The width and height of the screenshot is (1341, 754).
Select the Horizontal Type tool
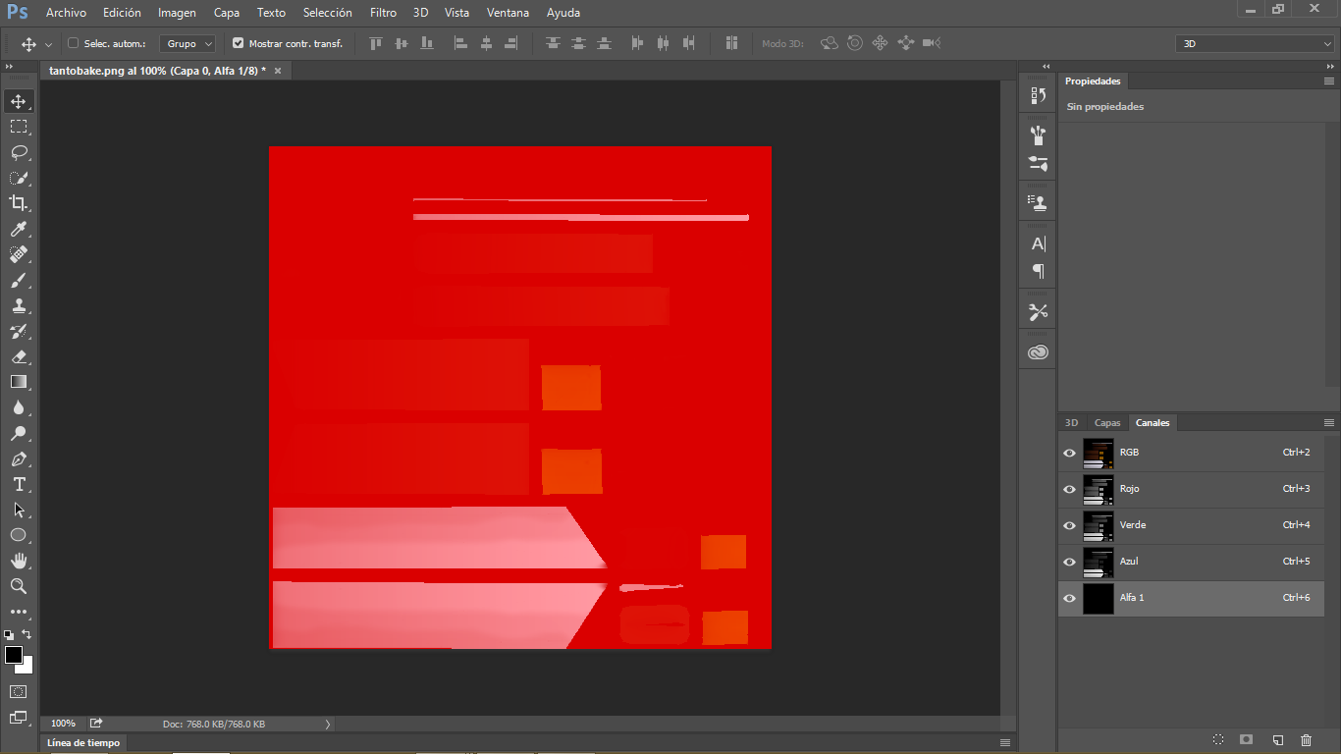(x=19, y=484)
